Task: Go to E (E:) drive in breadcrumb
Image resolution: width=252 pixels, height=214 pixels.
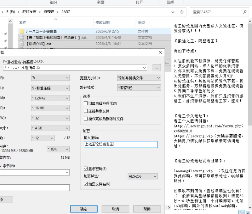Action: [11, 12]
